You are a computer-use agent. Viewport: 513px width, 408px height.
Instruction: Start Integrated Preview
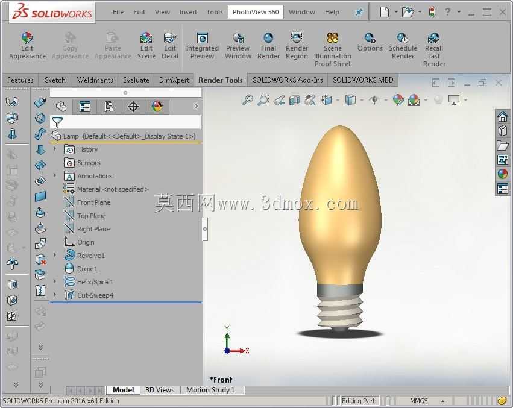202,46
